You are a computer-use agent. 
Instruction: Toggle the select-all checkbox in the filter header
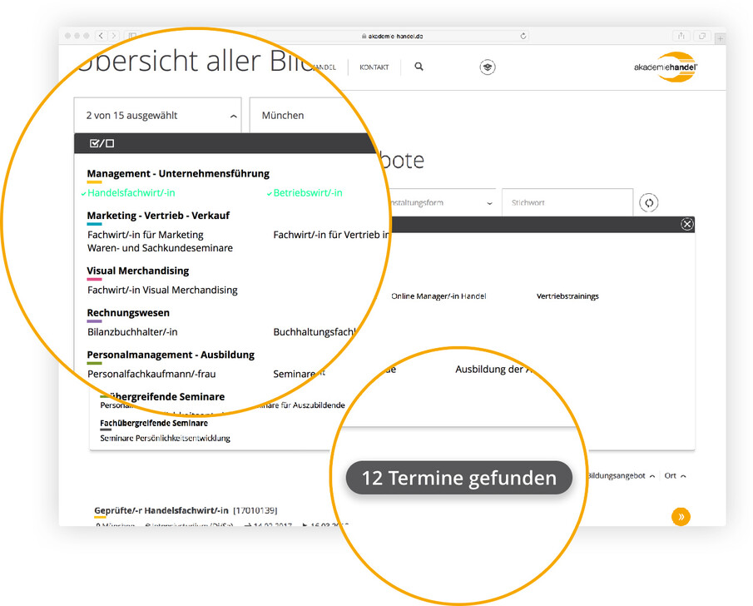pyautogui.click(x=100, y=143)
